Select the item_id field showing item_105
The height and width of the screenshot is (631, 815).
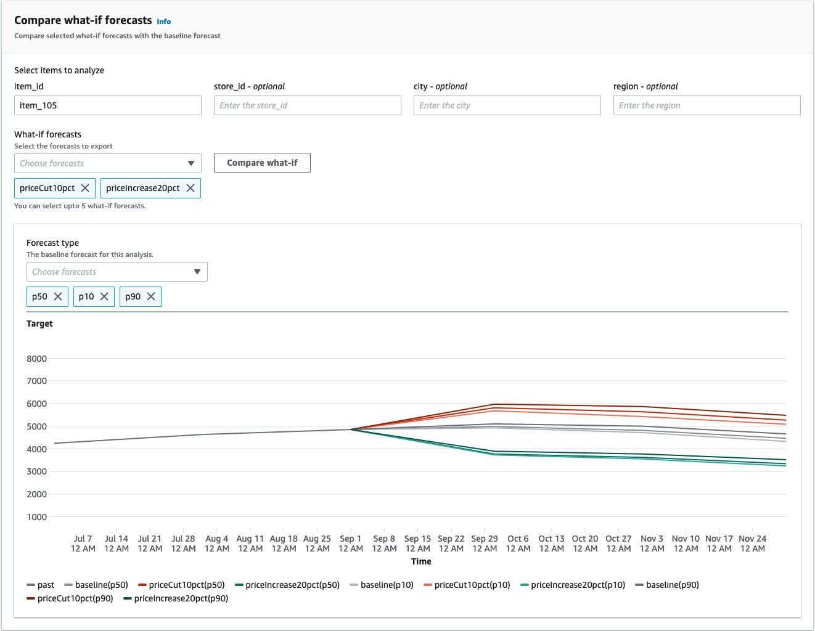tap(107, 105)
